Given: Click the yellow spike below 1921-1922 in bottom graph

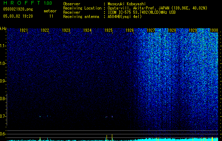Looking at the screenshot, I should click(40, 139).
